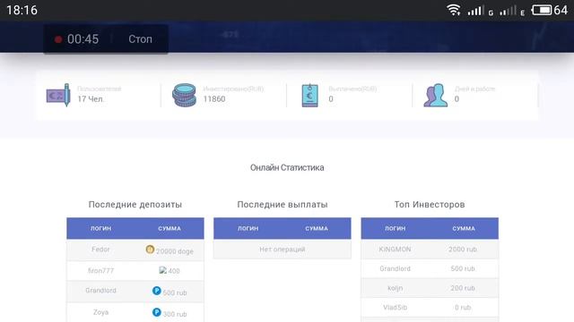Click СУММА header in investors table
The image size is (574, 322).
(x=464, y=229)
